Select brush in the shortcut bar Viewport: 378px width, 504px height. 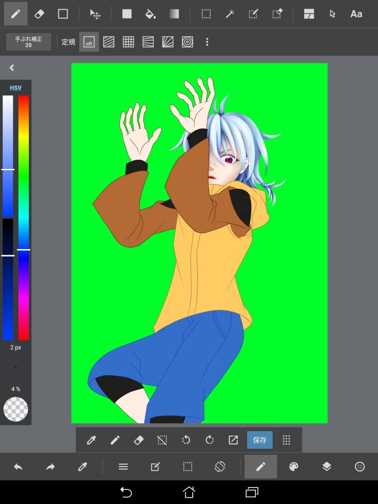pos(115,440)
